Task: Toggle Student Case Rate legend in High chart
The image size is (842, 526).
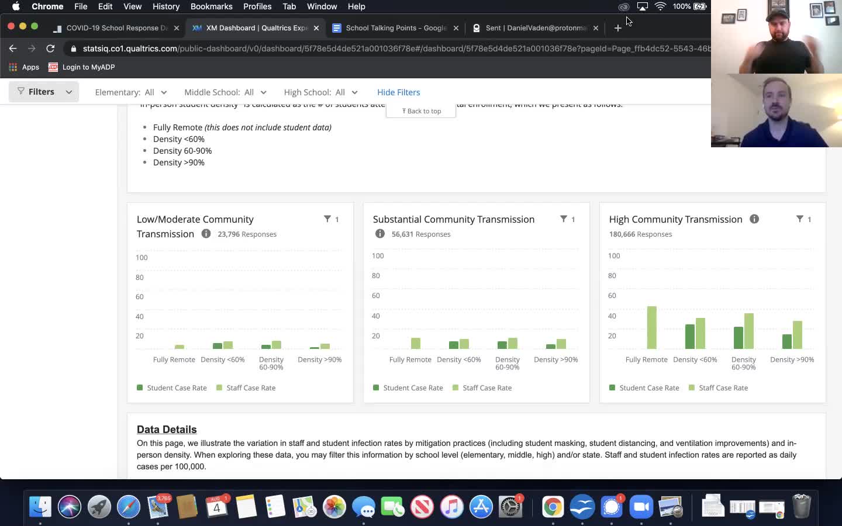Action: pyautogui.click(x=644, y=387)
